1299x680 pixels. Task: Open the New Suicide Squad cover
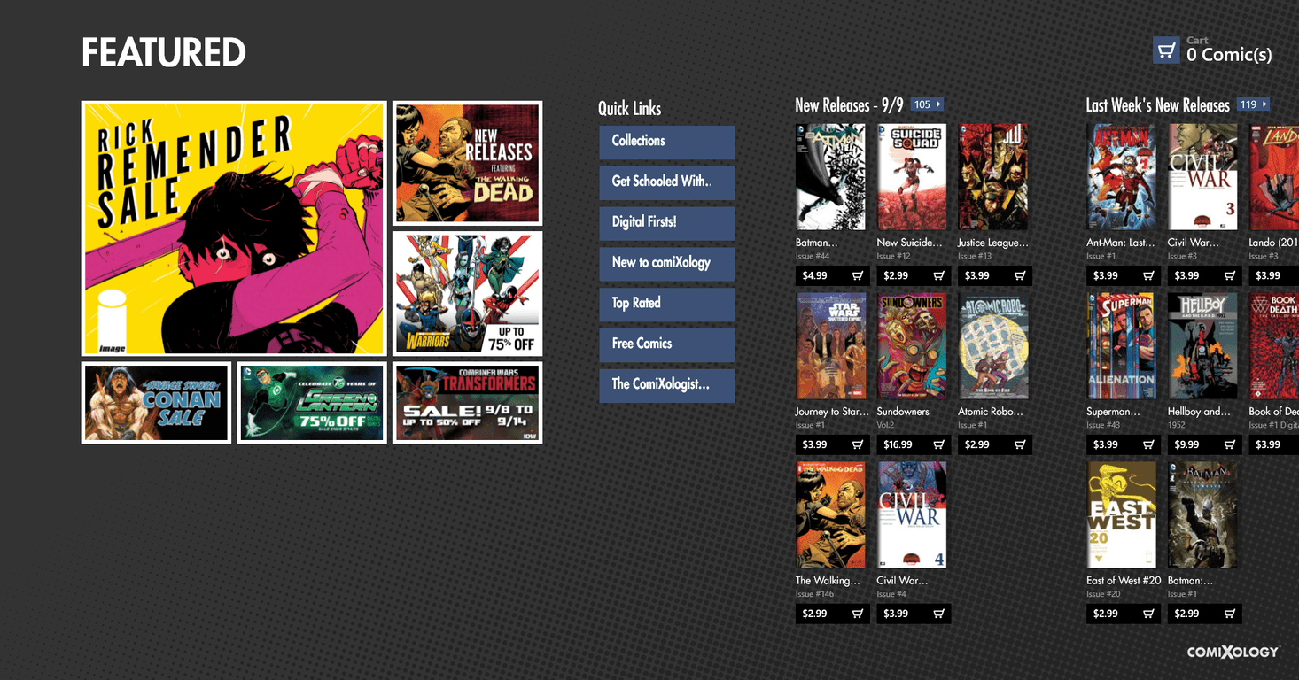pos(912,177)
